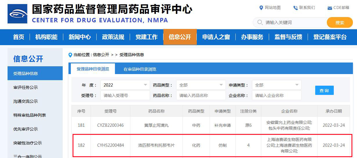This screenshot has height=158, width=357.
Task: Click the 联系我们 phone icon
Action: 295,8
